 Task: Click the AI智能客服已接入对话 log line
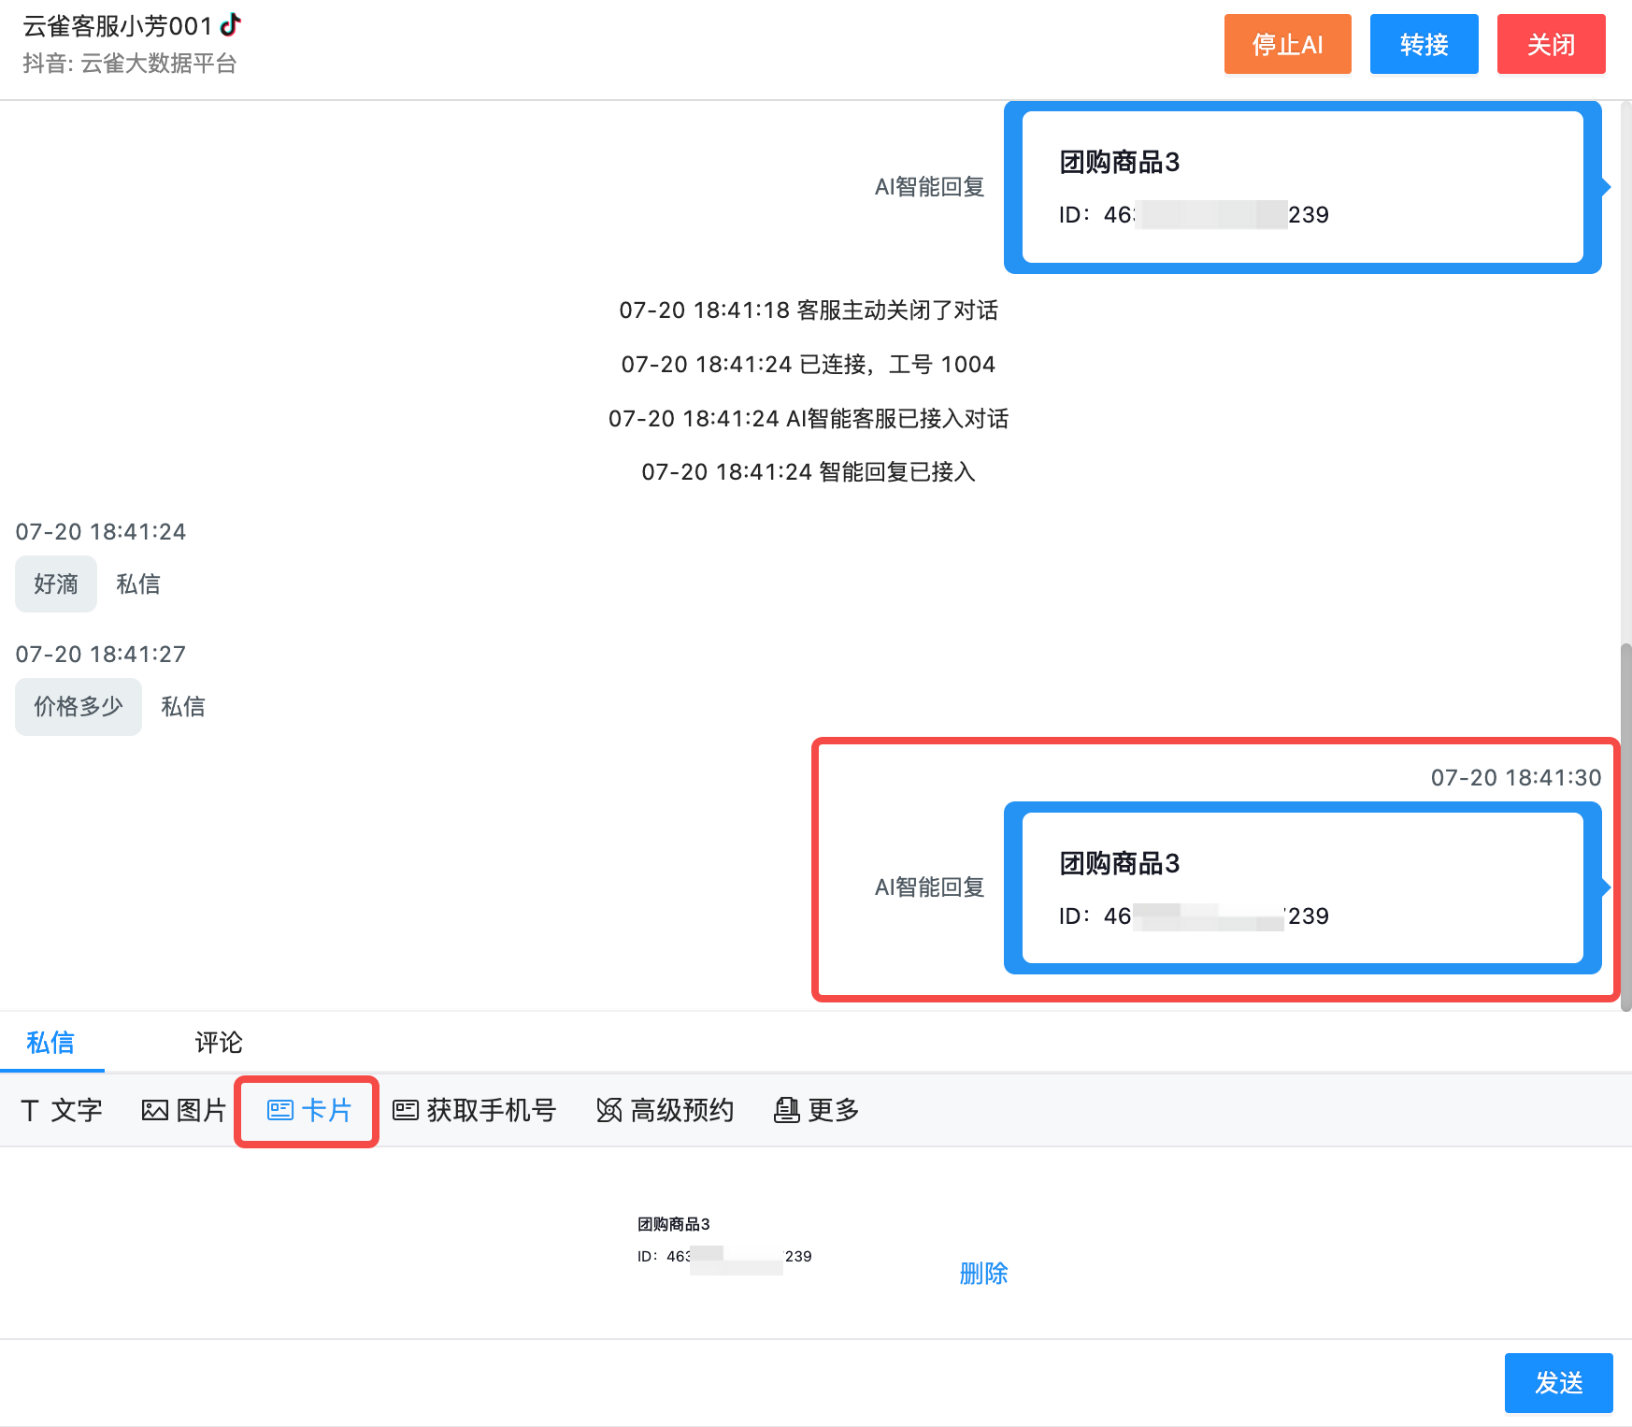click(809, 419)
